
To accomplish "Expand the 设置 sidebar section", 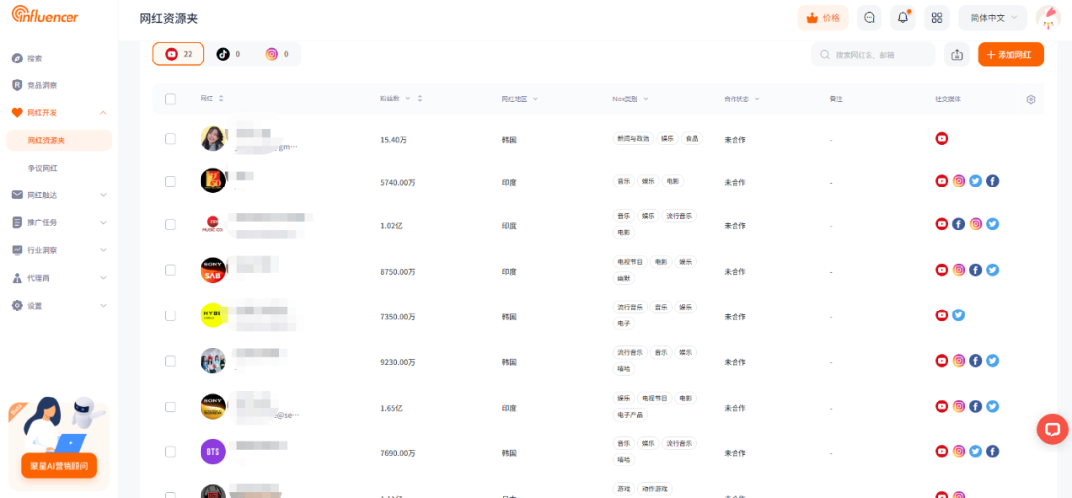I will point(103,306).
